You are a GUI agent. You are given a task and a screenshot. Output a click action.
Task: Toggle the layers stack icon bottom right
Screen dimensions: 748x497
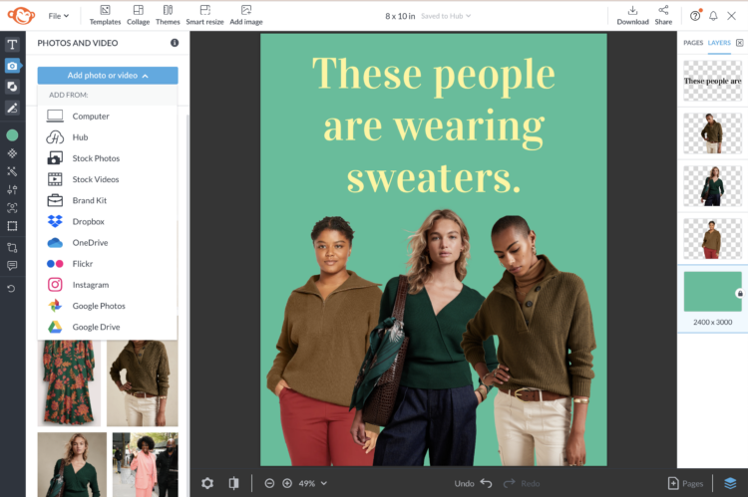[730, 483]
